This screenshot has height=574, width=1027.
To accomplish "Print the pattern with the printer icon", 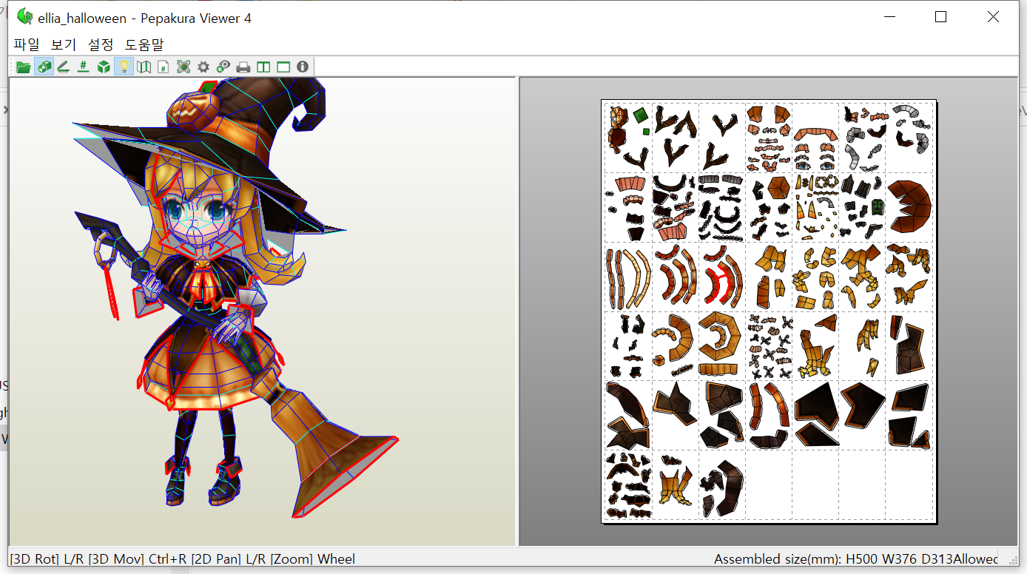I will [243, 67].
